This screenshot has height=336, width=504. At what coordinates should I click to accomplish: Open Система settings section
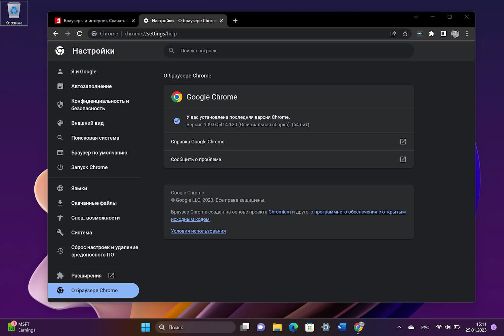pyautogui.click(x=93, y=233)
